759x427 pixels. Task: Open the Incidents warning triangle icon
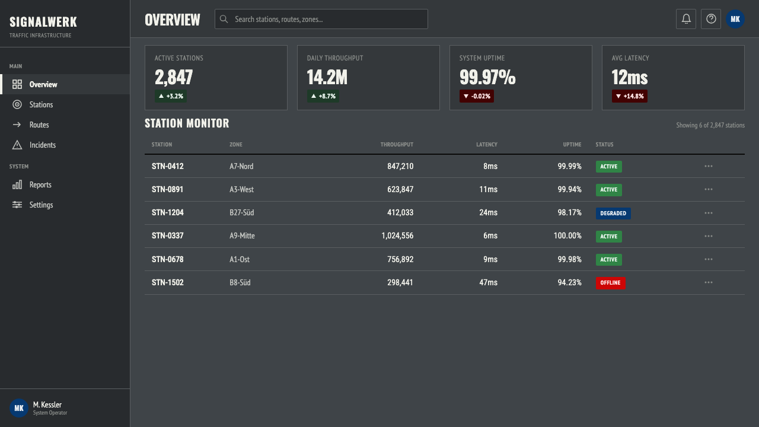[x=17, y=145]
